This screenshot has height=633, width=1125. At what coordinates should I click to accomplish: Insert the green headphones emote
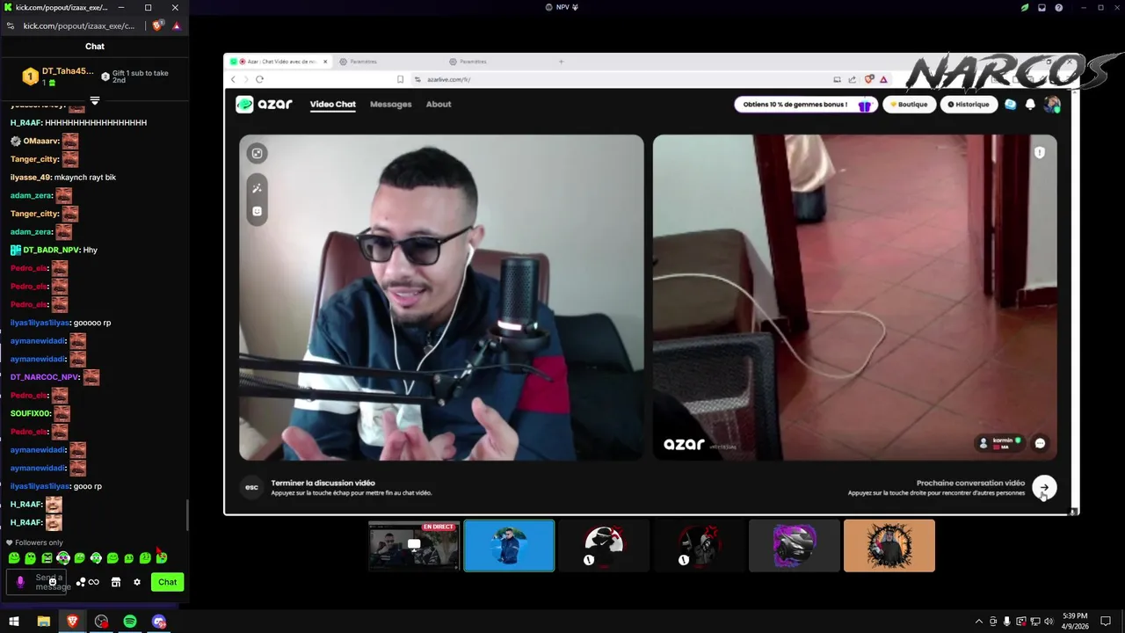click(96, 557)
